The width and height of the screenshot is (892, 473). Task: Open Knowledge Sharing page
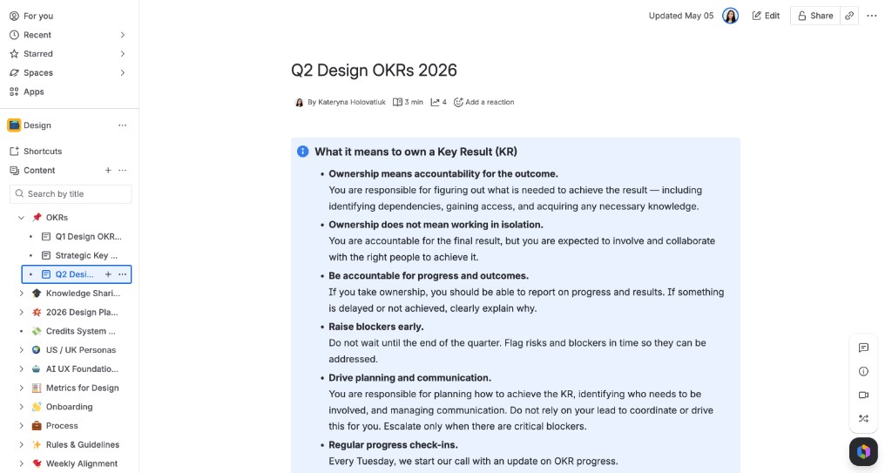83,294
